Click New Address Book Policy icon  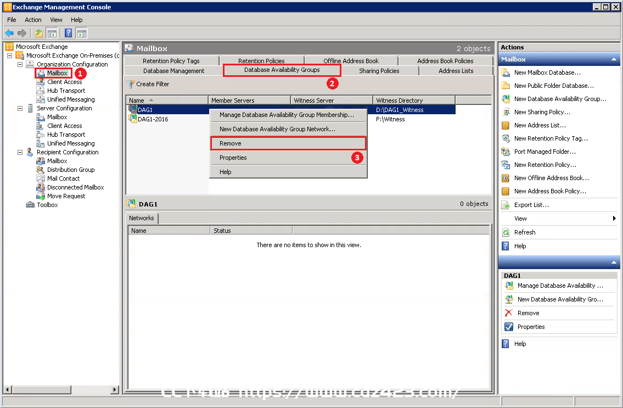point(506,191)
